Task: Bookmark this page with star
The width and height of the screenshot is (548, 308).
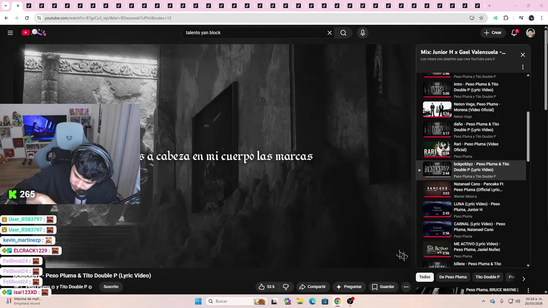Action: [x=481, y=18]
